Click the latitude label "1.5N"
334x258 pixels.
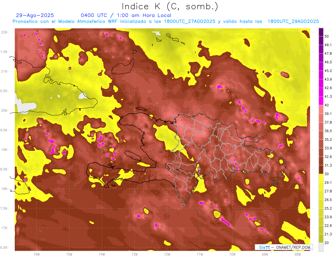[4, 52]
